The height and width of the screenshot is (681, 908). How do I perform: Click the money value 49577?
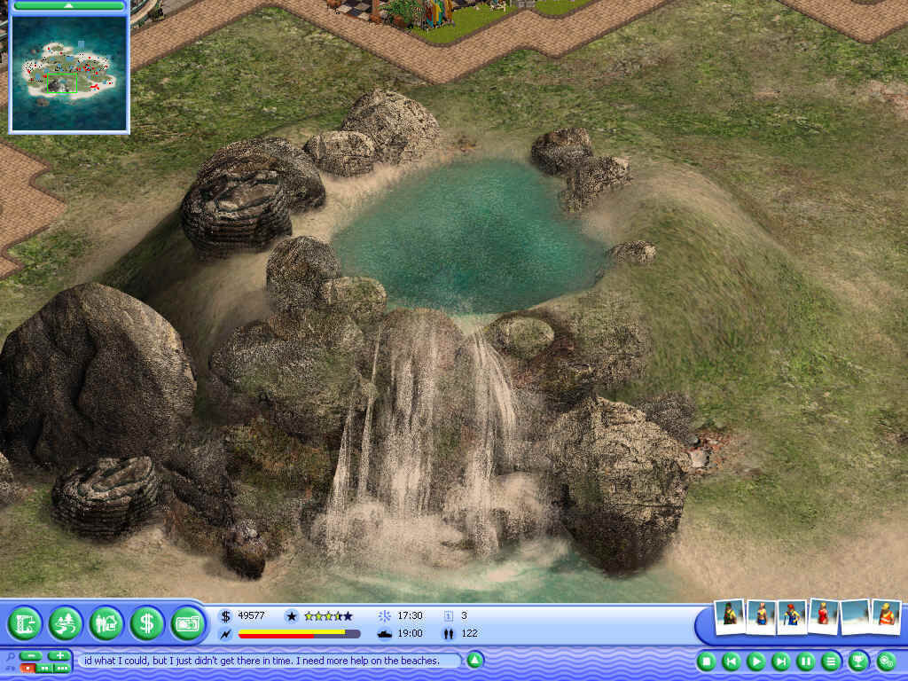[x=251, y=616]
